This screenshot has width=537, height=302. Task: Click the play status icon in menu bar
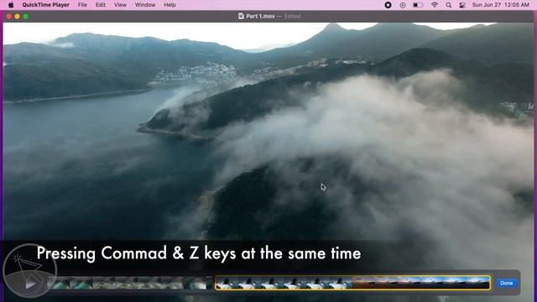point(403,5)
